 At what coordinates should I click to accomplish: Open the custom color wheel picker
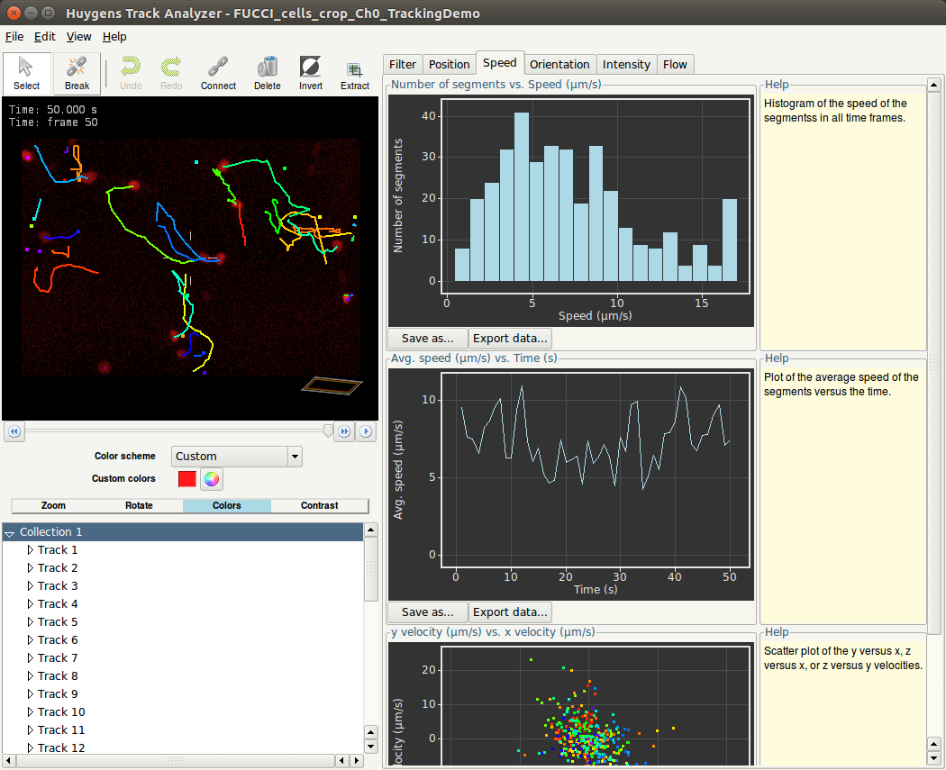click(211, 479)
